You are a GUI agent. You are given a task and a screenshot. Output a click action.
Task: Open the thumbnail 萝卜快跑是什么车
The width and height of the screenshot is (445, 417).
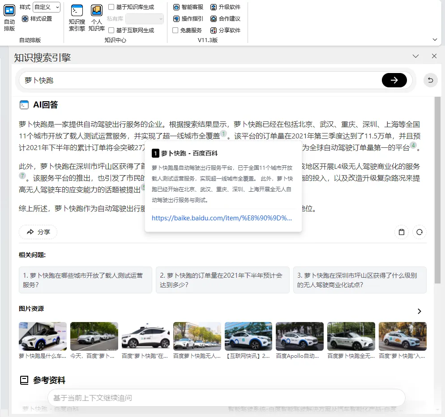43,336
